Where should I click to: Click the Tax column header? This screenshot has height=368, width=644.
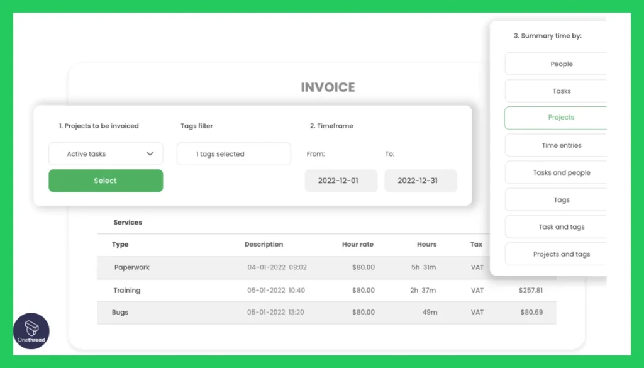(476, 244)
